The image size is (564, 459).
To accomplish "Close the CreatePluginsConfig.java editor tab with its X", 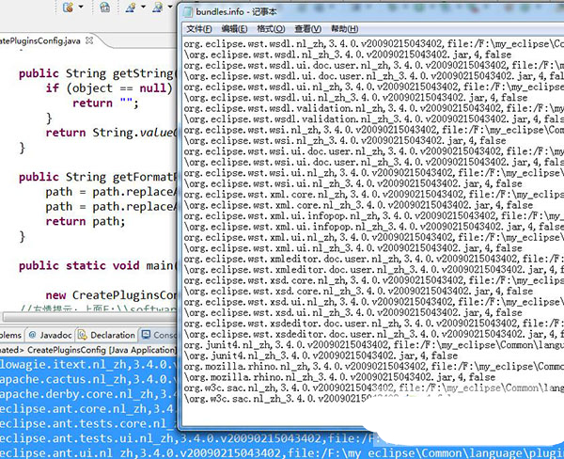I will pyautogui.click(x=89, y=40).
